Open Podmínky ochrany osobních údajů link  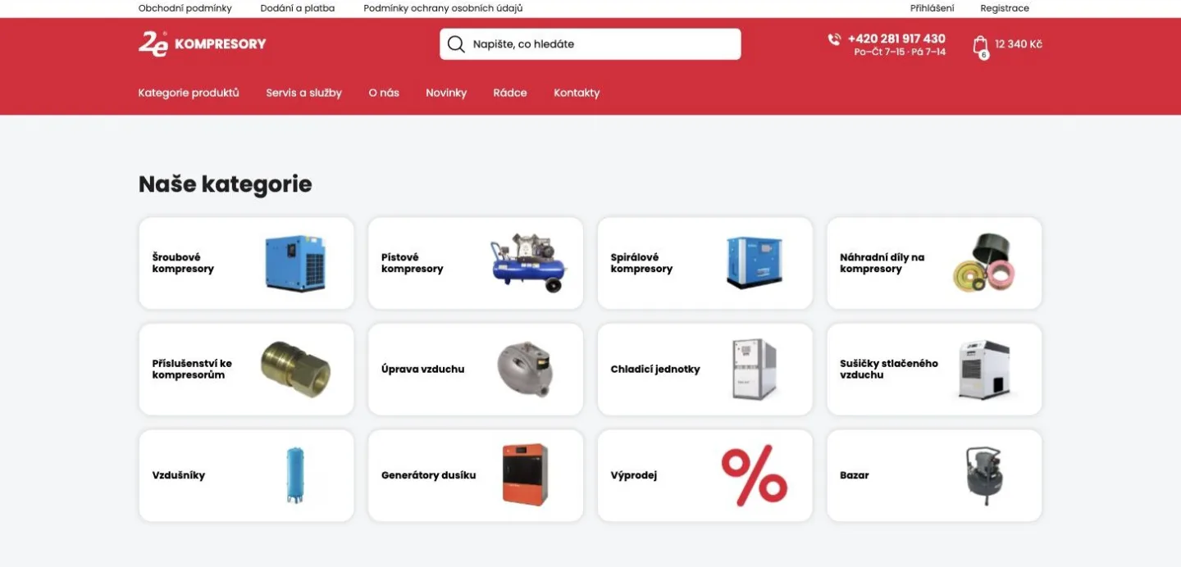(x=443, y=8)
